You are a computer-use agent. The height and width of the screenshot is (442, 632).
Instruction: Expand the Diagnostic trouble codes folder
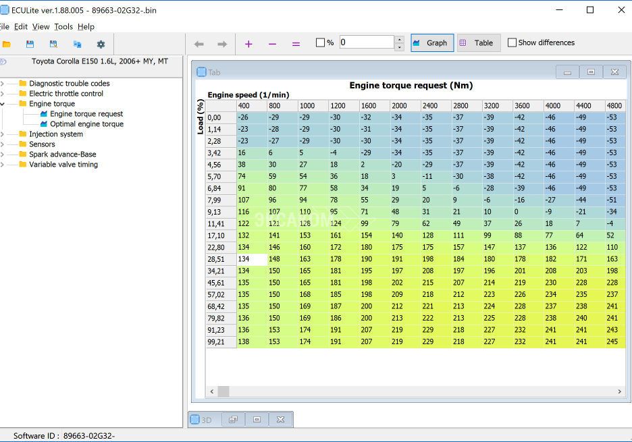click(3, 84)
